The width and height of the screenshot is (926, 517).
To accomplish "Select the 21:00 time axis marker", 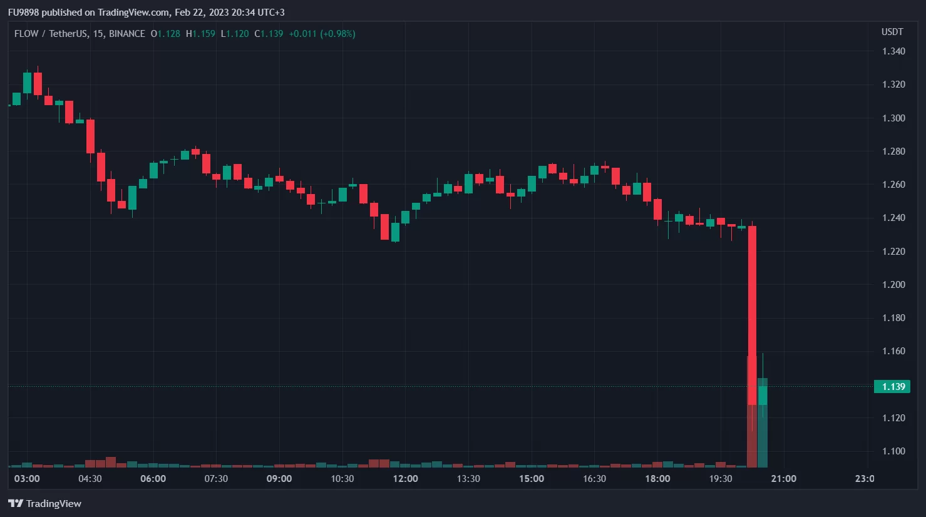I will coord(783,479).
